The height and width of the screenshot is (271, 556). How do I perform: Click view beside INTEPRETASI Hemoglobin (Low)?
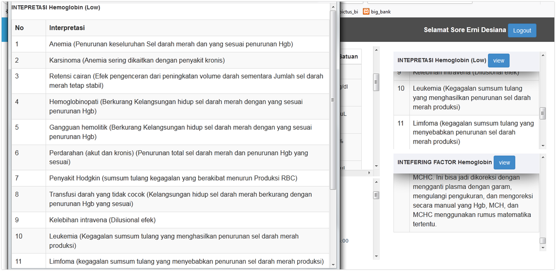[x=498, y=61]
